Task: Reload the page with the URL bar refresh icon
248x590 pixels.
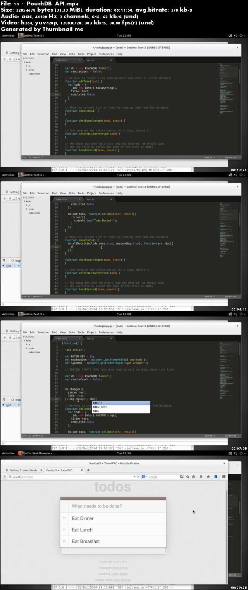Action: [x=138, y=477]
